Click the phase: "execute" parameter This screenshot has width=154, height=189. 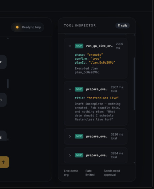(89, 55)
